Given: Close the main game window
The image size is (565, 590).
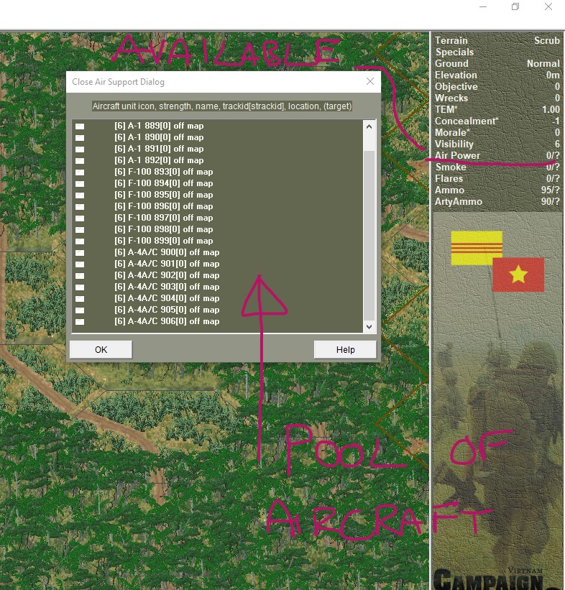Looking at the screenshot, I should point(548,6).
